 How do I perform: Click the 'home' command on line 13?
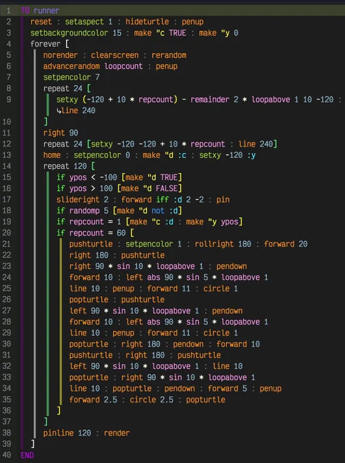click(x=52, y=155)
